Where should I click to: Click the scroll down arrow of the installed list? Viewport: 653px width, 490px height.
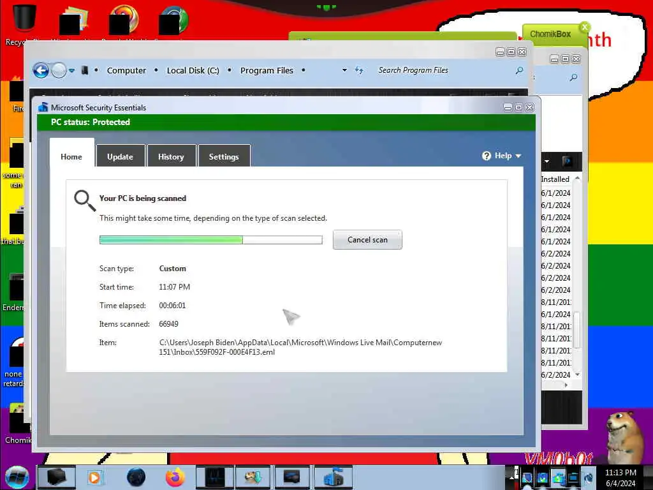577,375
